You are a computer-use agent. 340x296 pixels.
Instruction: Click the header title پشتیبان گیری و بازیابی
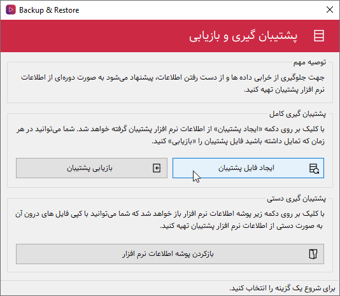(243, 36)
